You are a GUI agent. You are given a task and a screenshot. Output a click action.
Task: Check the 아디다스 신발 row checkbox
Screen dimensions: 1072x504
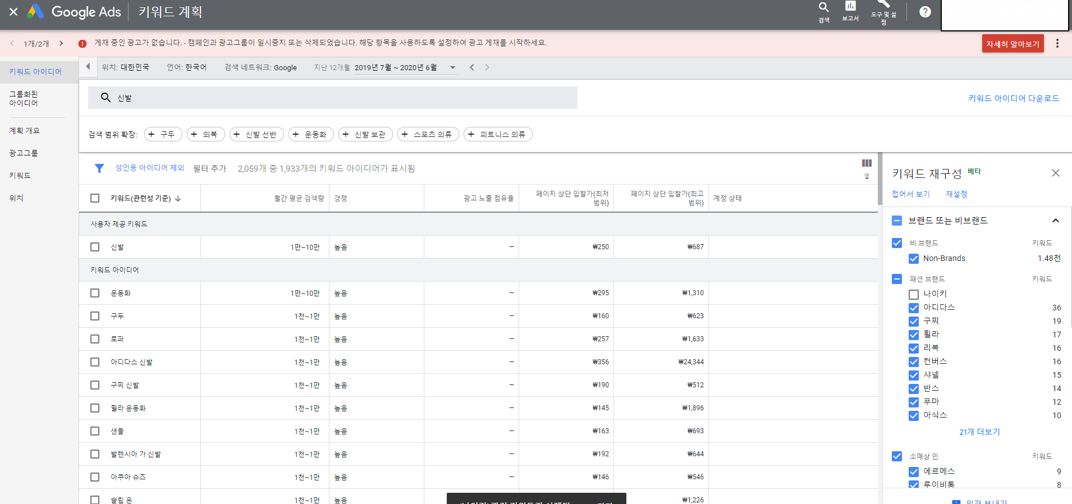tap(95, 362)
